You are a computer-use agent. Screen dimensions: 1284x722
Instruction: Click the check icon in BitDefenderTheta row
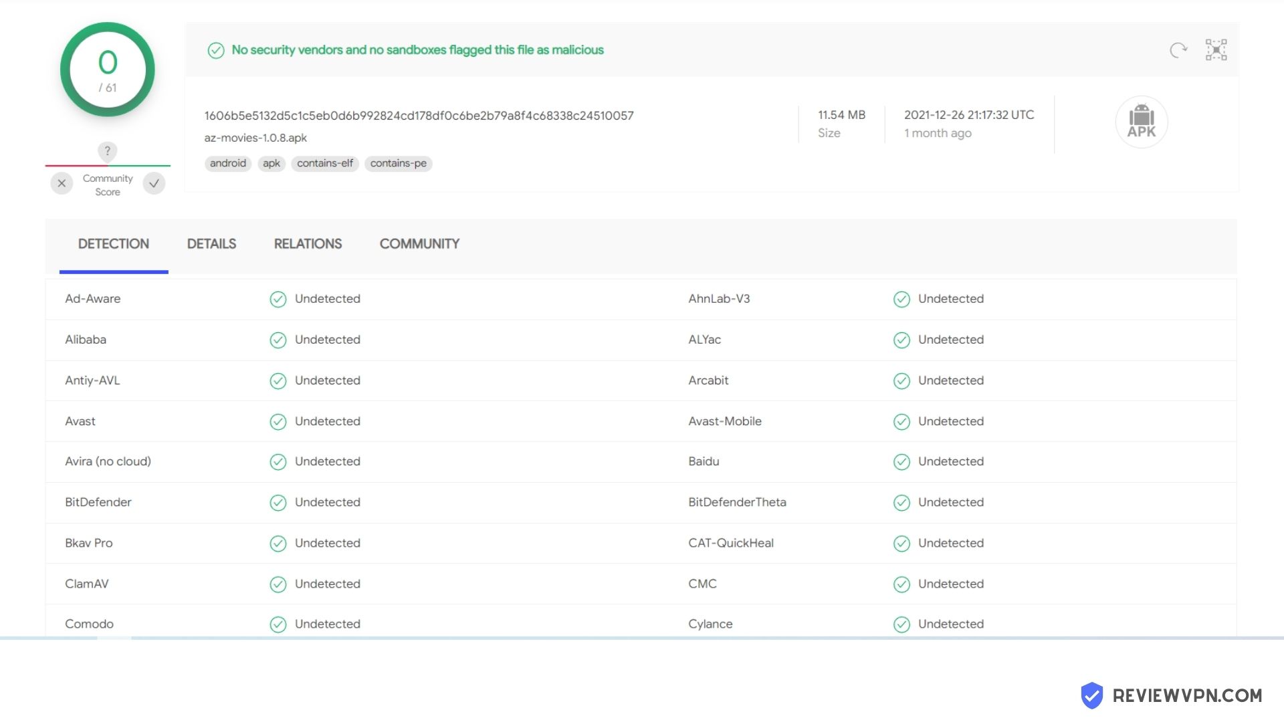[x=901, y=503]
